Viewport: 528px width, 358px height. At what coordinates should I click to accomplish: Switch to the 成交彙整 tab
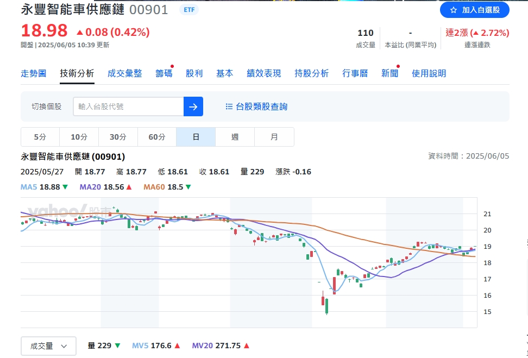point(124,73)
